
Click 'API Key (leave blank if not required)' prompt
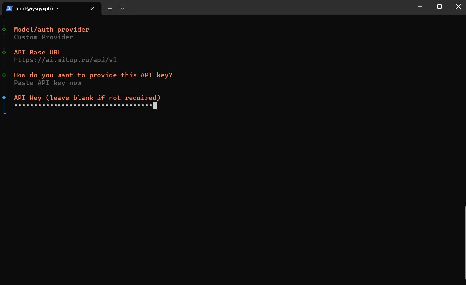pyautogui.click(x=87, y=98)
